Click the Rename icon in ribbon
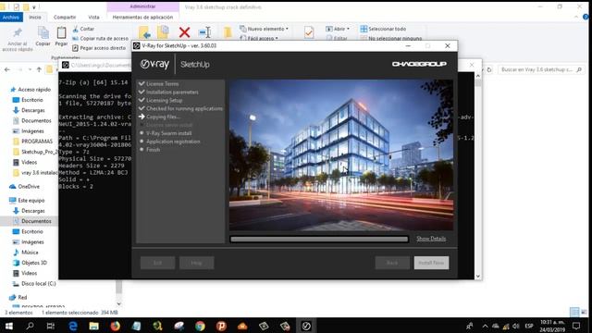This screenshot has height=333, width=592. click(x=205, y=32)
